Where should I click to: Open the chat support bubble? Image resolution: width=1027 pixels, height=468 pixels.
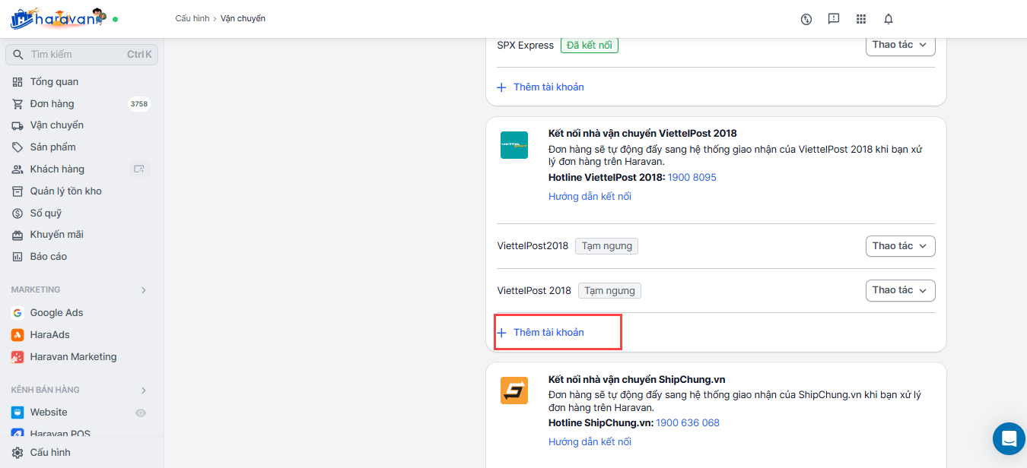tap(1010, 438)
